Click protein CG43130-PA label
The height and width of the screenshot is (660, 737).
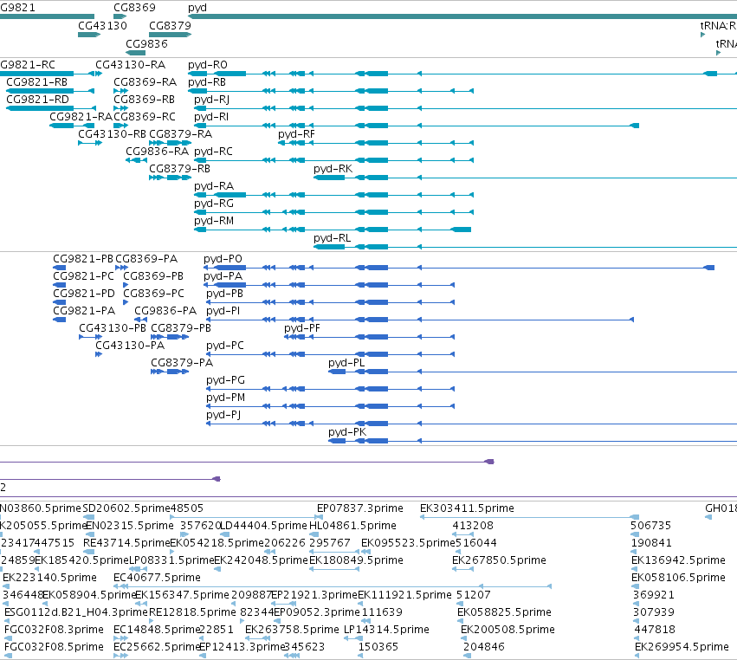pyautogui.click(x=130, y=346)
